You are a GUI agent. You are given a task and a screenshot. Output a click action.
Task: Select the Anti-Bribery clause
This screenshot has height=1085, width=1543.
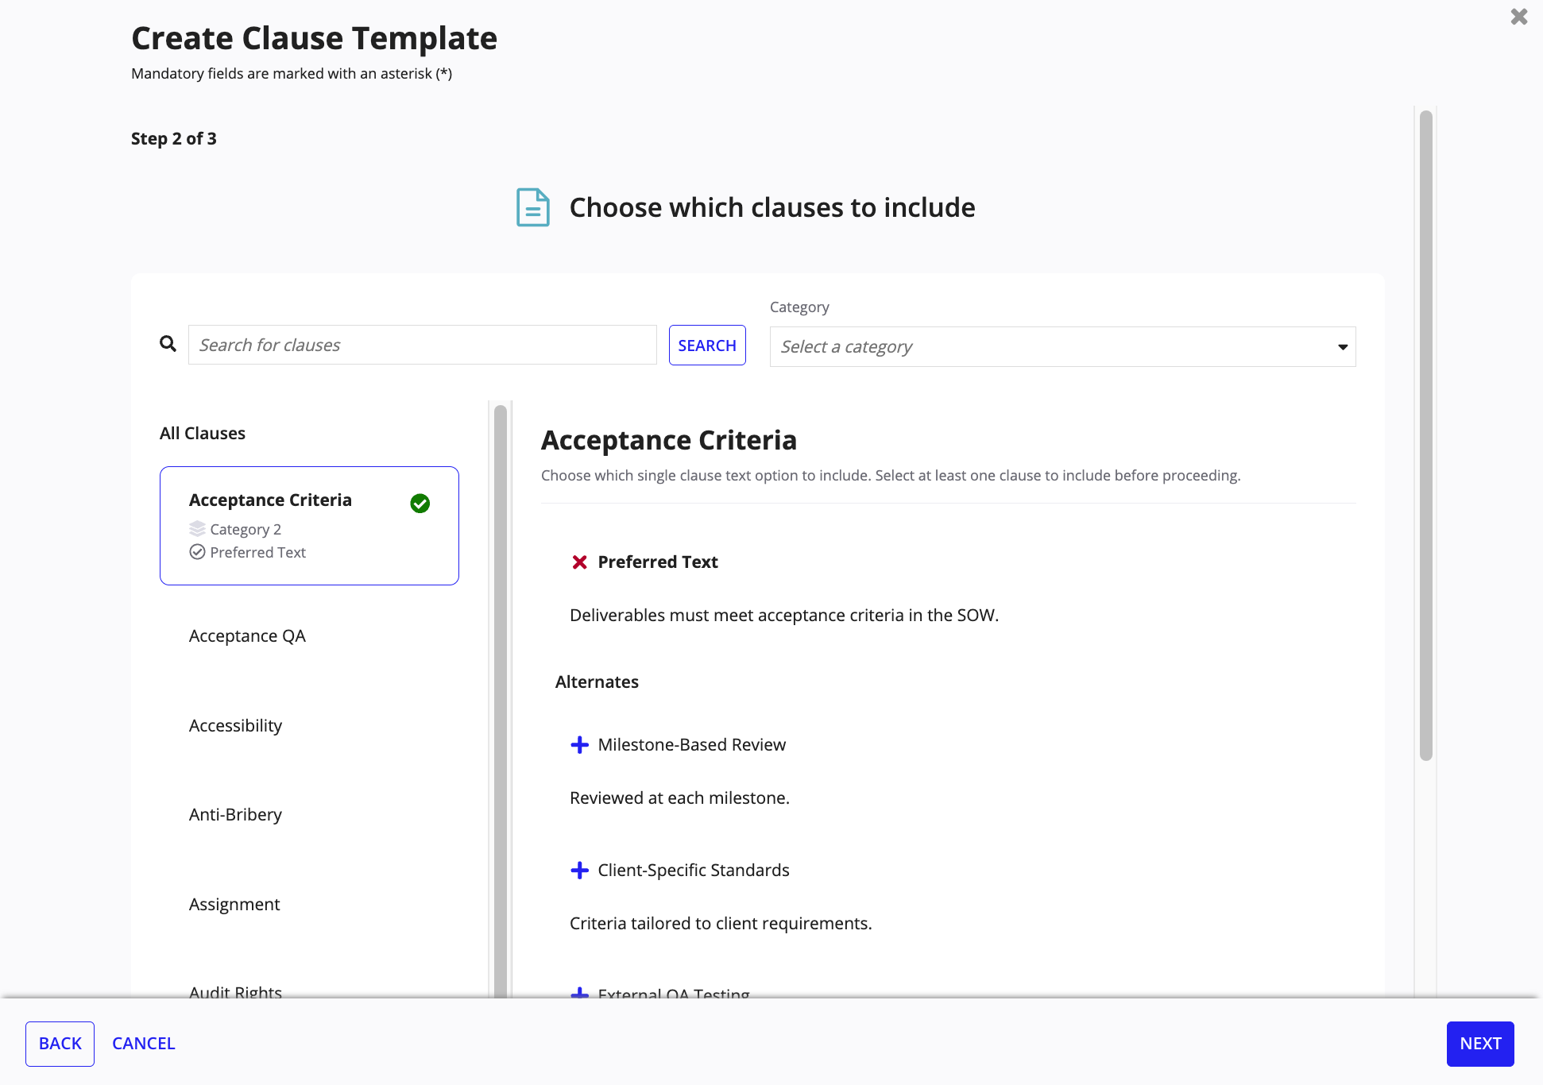235,815
